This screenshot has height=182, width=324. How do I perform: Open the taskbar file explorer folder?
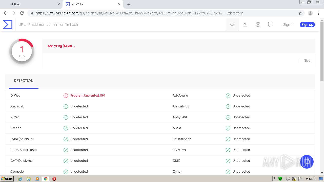(x=29, y=179)
